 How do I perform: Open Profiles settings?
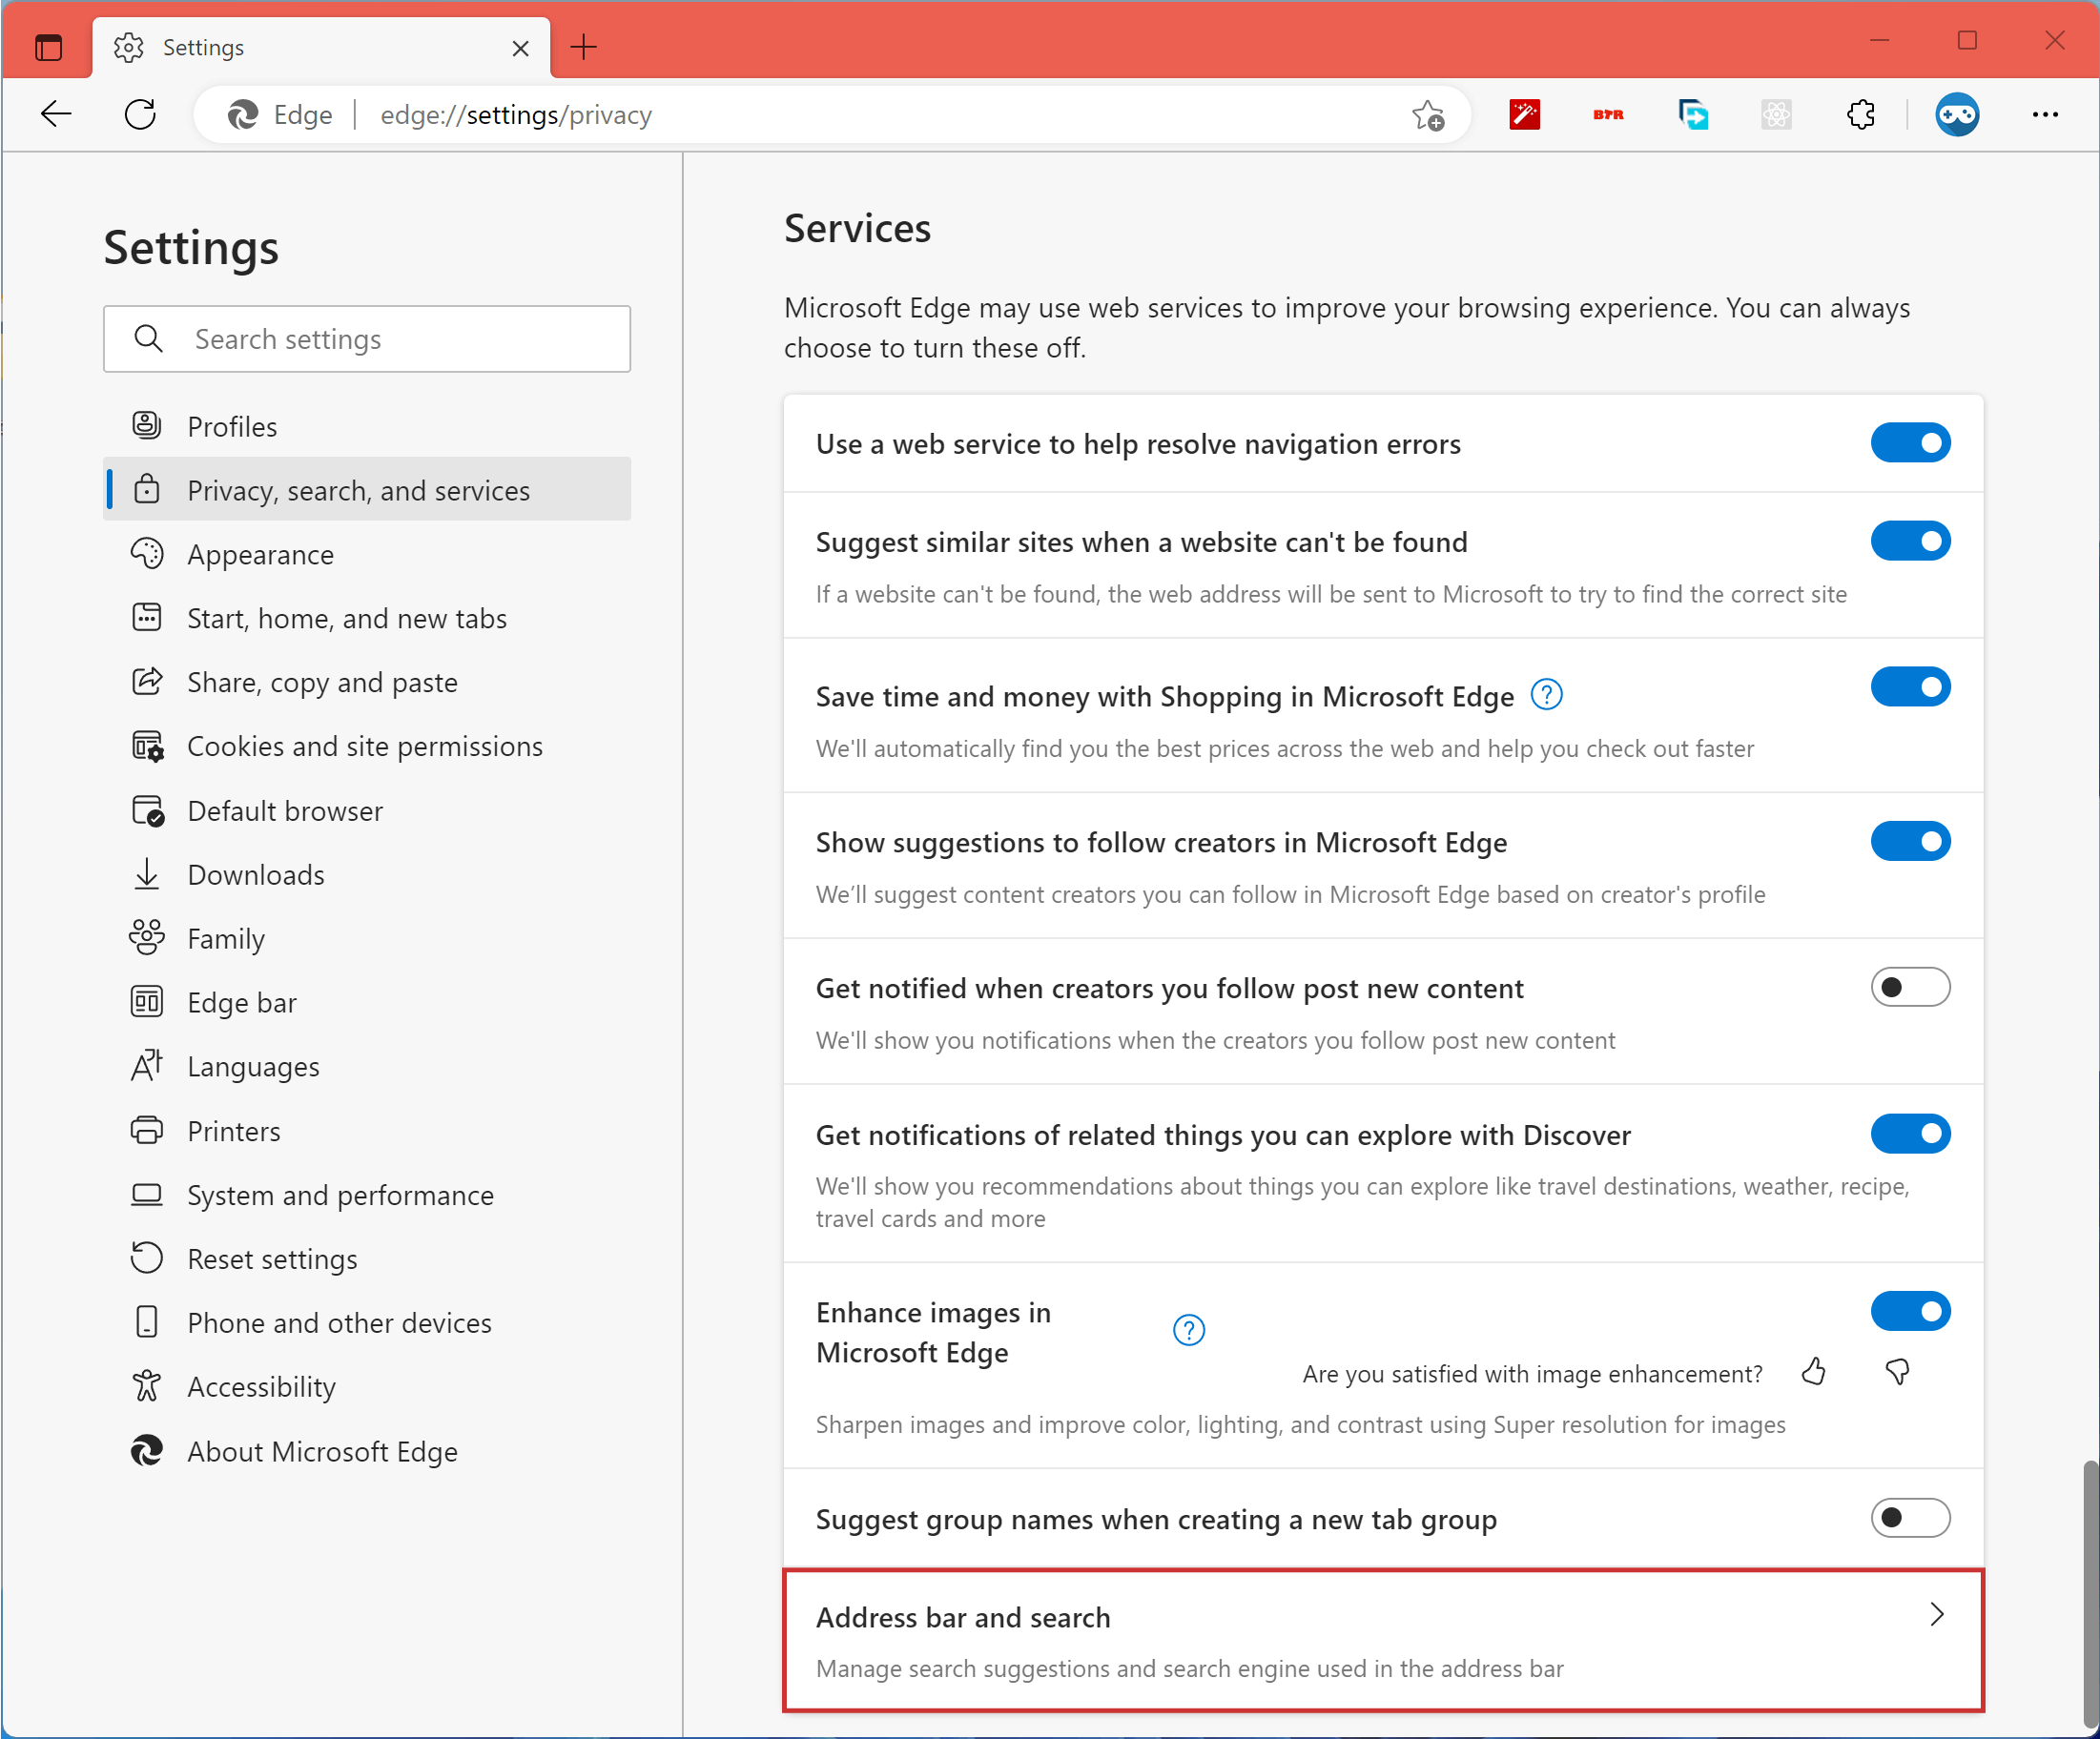pos(367,427)
